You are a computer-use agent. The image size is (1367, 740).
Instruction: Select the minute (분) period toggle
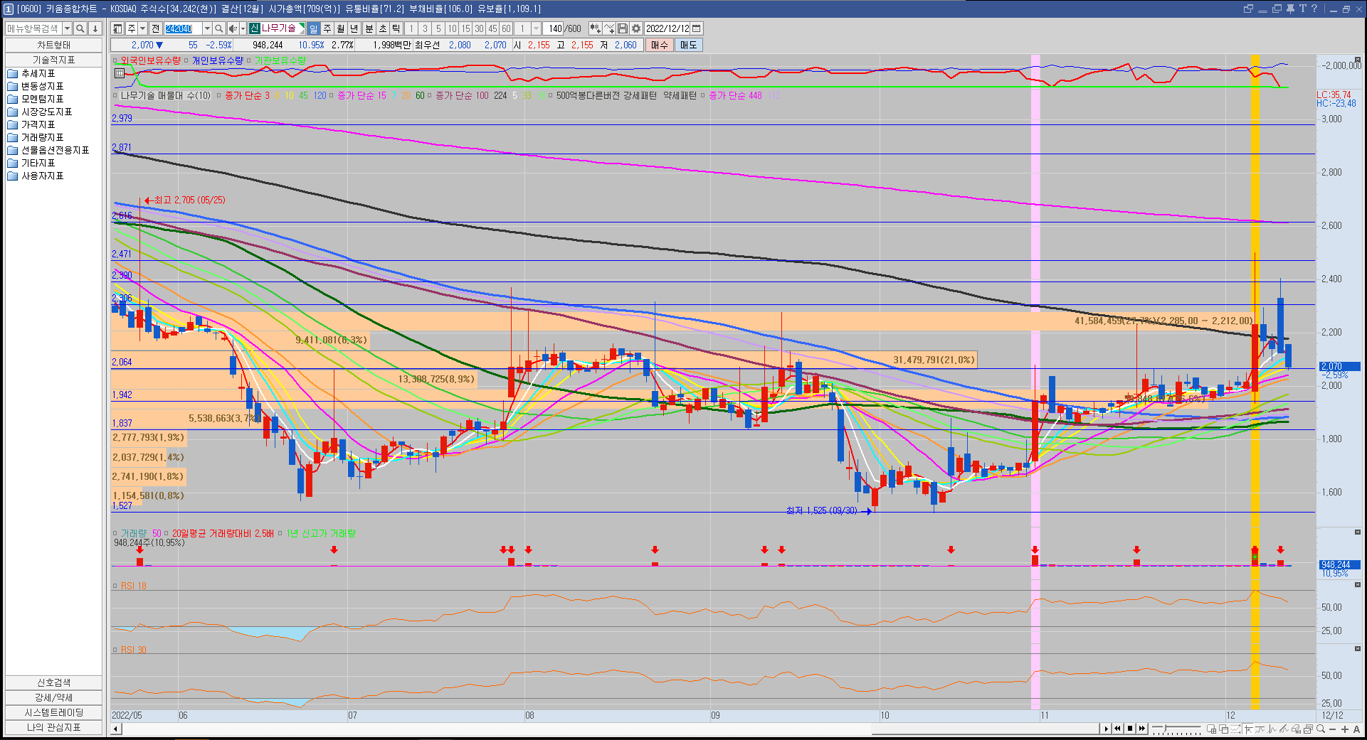tap(369, 28)
